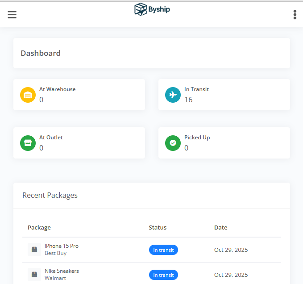
Task: Click the Picked Up label
Action: (x=197, y=138)
